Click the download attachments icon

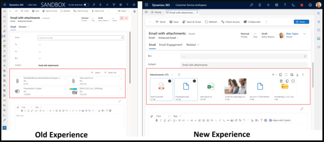click(x=297, y=74)
